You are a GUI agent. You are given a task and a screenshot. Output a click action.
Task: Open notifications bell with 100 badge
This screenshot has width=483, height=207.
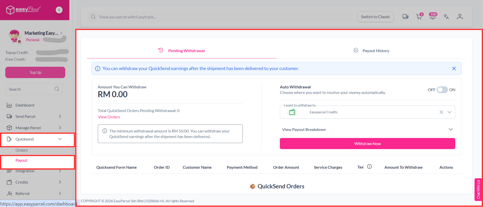[433, 17]
